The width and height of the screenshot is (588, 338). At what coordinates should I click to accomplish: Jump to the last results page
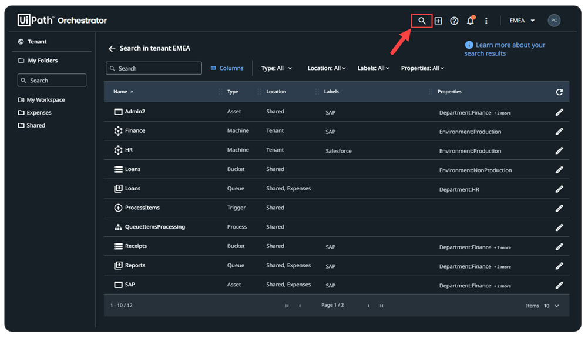[x=381, y=306]
